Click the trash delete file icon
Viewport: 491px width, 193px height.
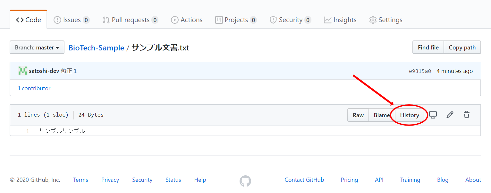pyautogui.click(x=467, y=115)
